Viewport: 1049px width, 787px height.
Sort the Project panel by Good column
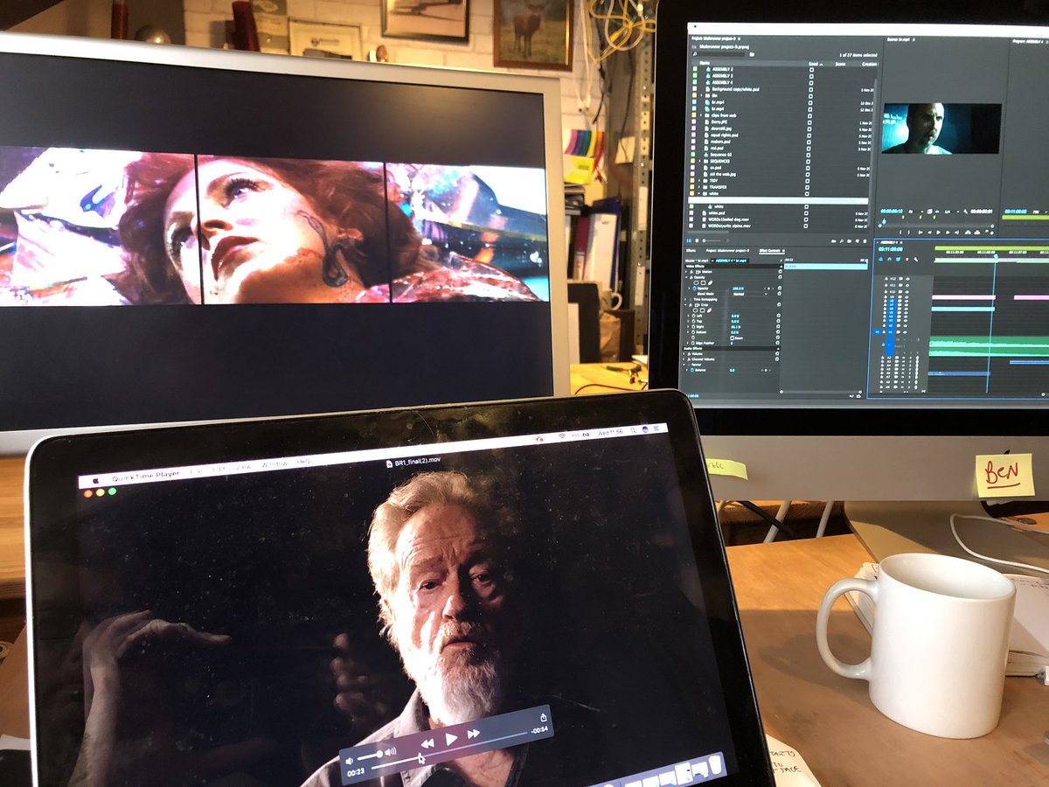point(814,64)
